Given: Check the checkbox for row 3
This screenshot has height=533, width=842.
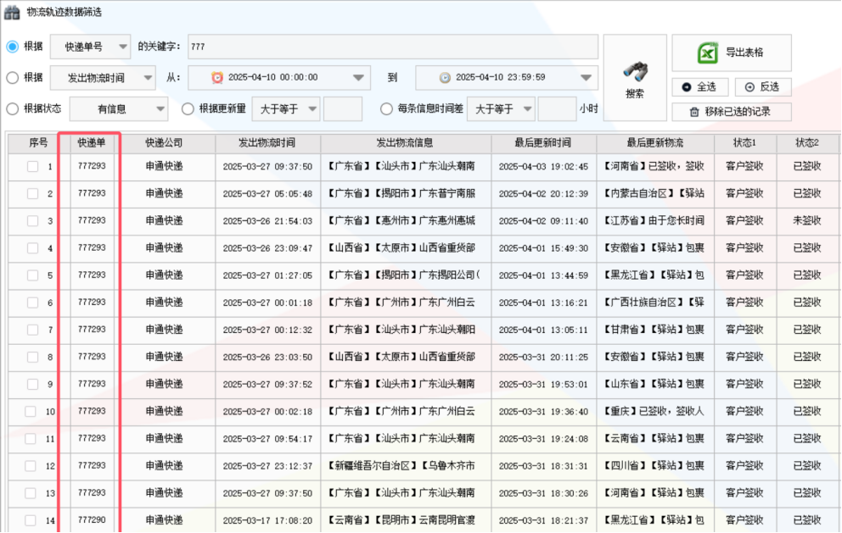Looking at the screenshot, I should pos(33,221).
